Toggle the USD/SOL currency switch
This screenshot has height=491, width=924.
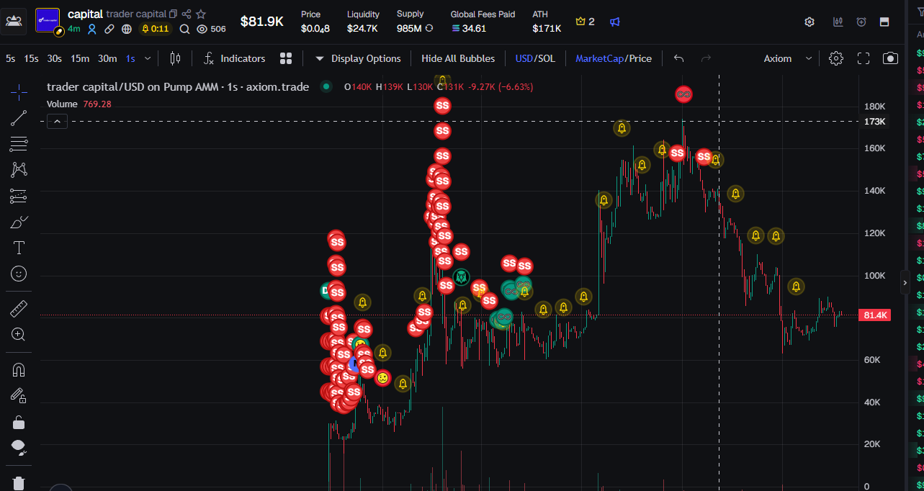tap(535, 58)
